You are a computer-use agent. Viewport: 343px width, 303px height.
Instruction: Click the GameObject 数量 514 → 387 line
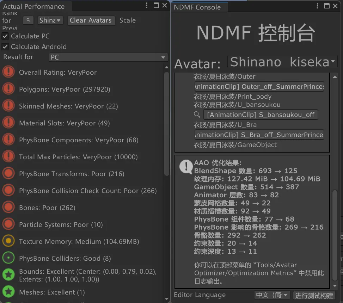(246, 187)
